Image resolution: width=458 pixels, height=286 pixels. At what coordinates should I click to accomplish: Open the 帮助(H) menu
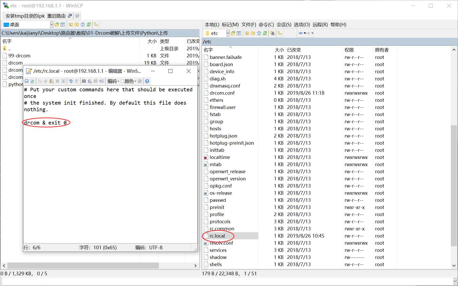(338, 24)
